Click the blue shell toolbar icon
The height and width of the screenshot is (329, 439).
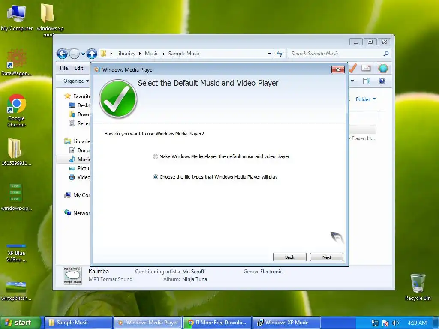pyautogui.click(x=383, y=68)
